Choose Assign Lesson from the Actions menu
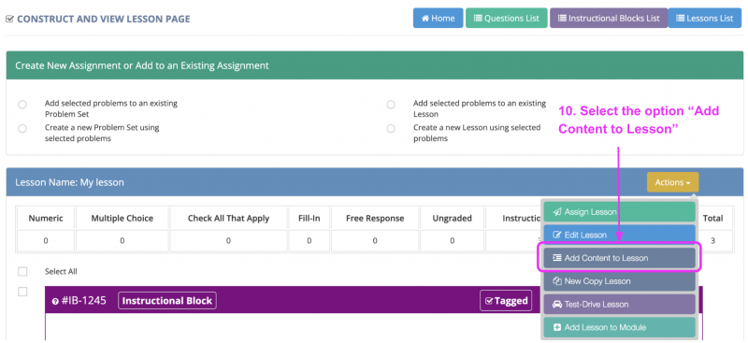The width and height of the screenshot is (748, 343). (619, 212)
